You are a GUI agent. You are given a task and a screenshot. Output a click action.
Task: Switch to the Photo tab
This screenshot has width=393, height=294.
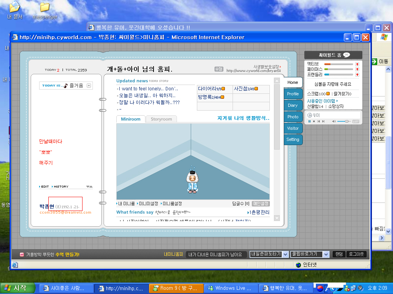(293, 117)
